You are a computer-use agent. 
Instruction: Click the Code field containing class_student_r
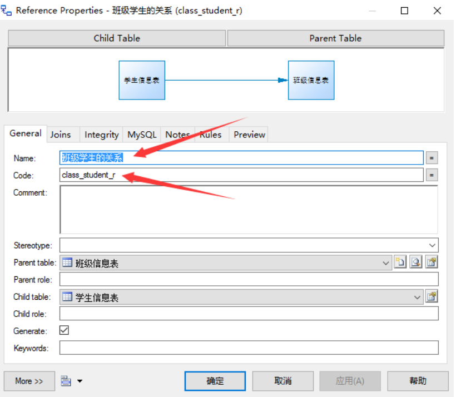[241, 175]
